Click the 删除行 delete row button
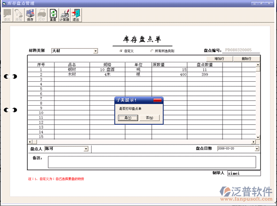Image resolution: width=277 pixels, height=206 pixels. [246, 59]
